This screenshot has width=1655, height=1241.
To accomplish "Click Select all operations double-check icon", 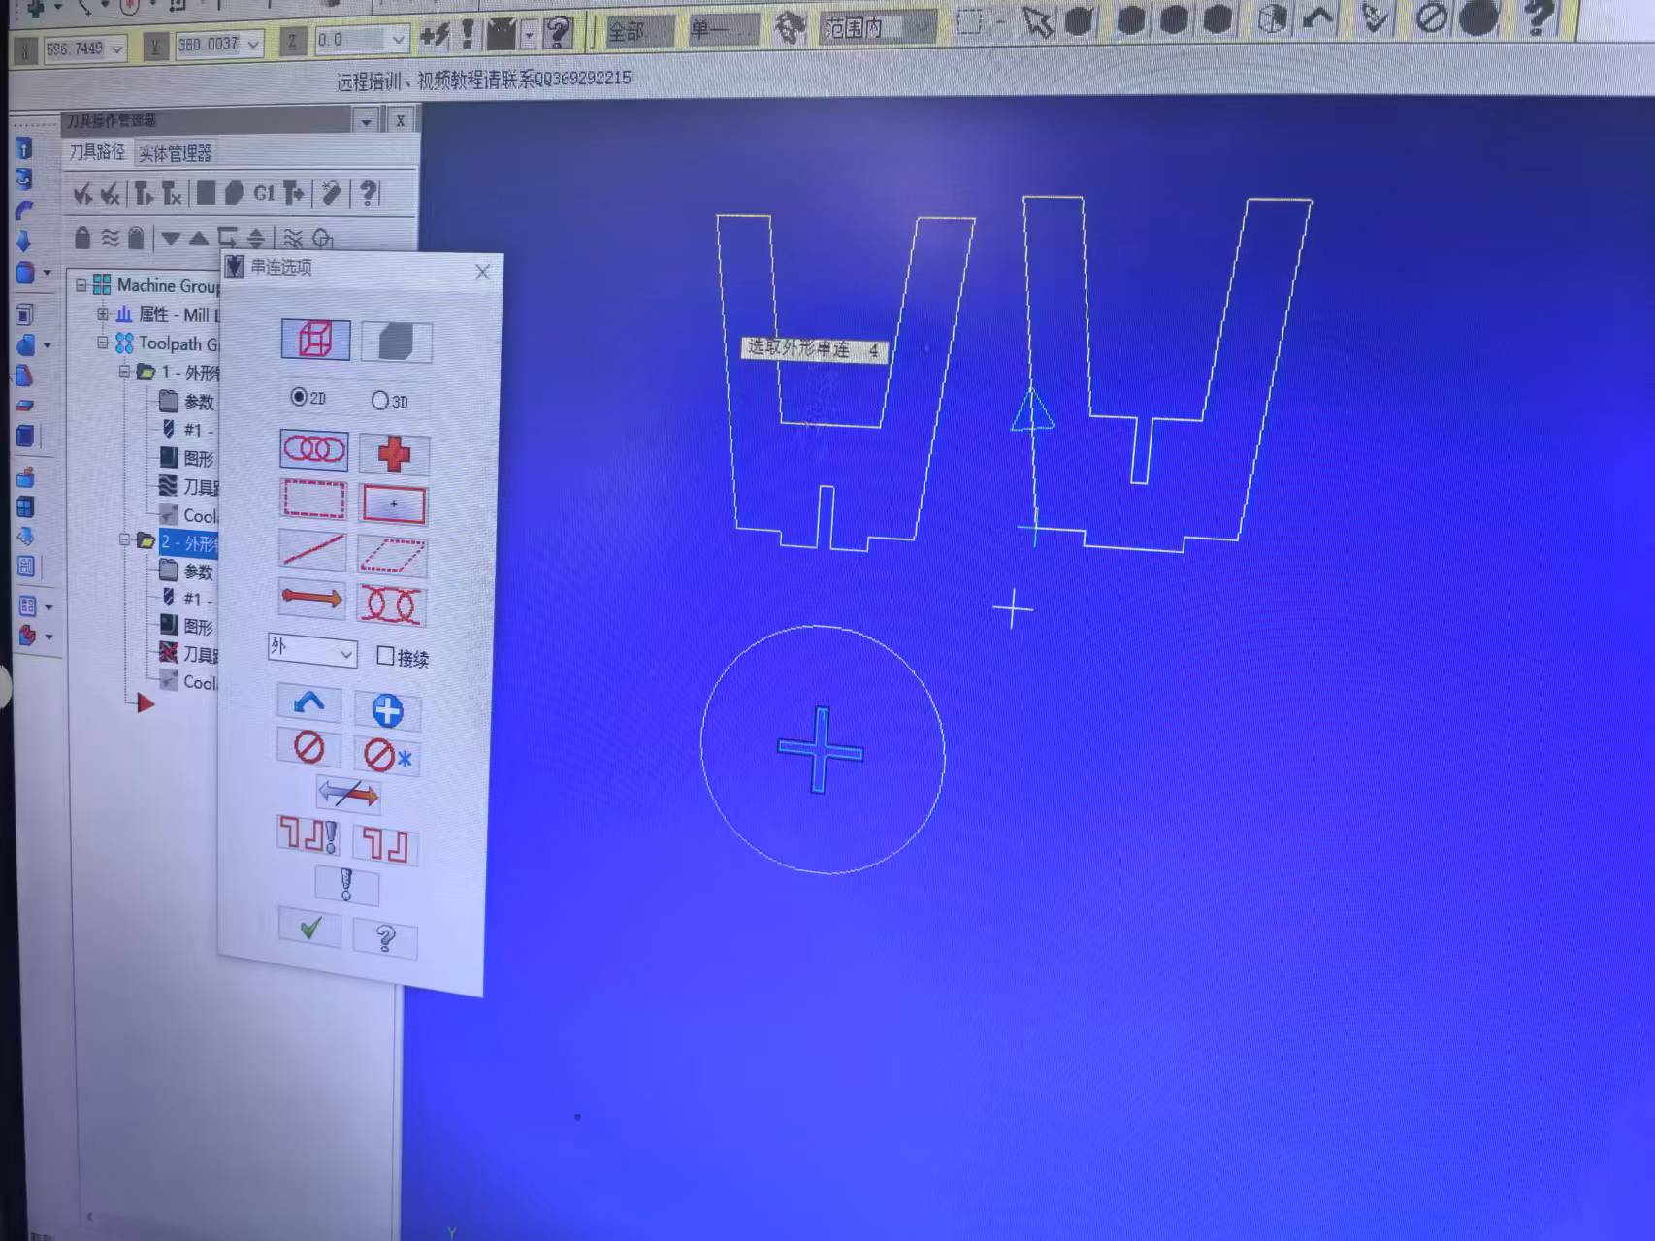I will 82,194.
